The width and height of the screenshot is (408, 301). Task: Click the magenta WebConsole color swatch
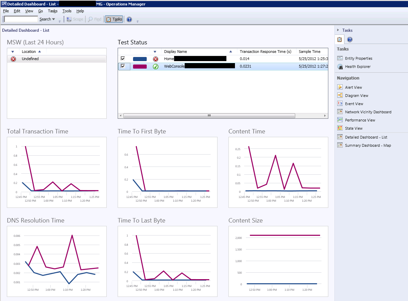pyautogui.click(x=140, y=67)
